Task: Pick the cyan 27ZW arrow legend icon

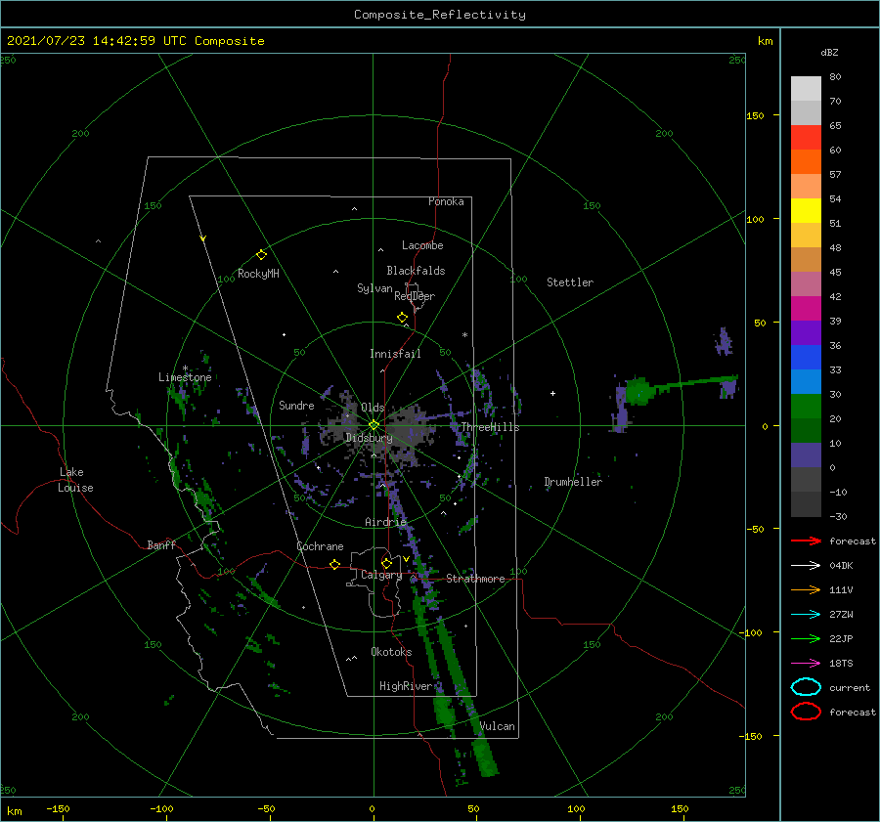Action: 806,614
